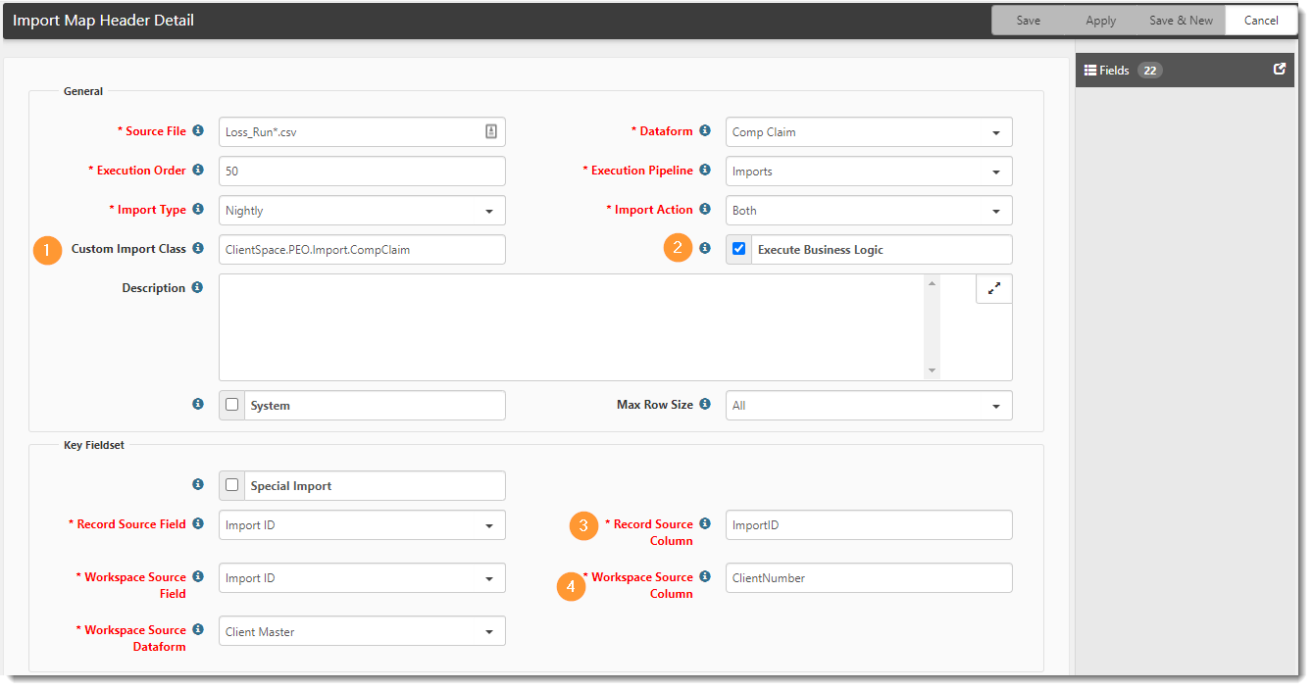This screenshot has height=690, width=1313.
Task: Open the Import Type dropdown showing Nightly
Action: pos(362,211)
